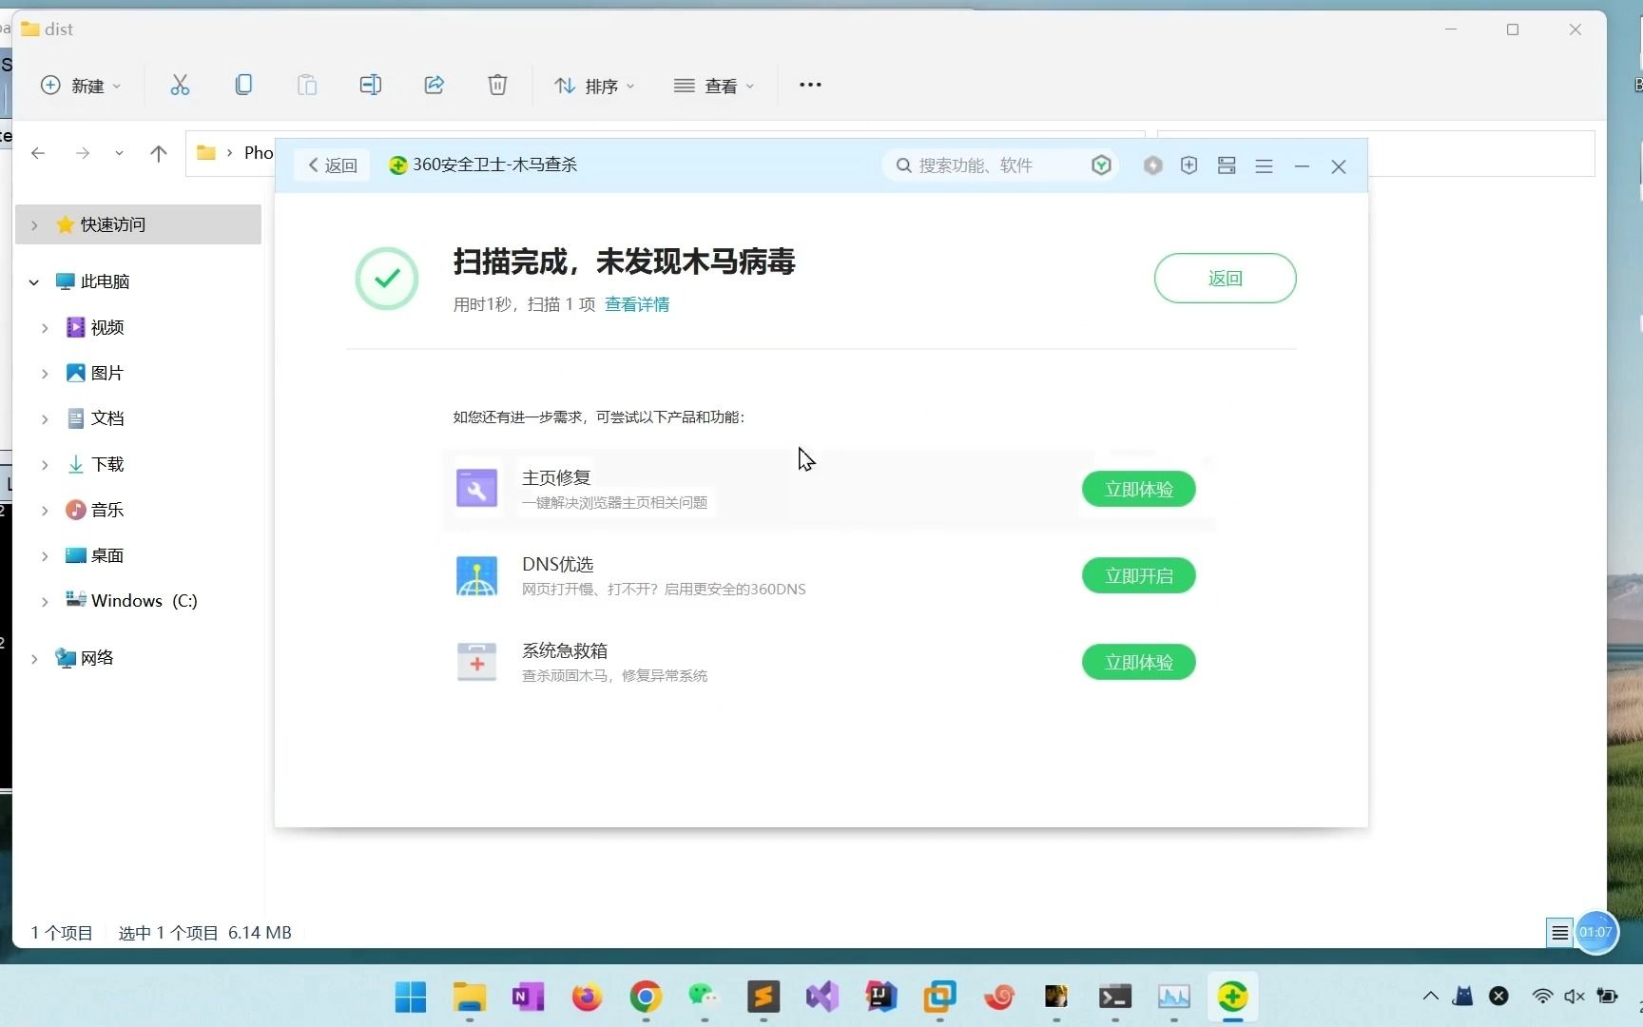Expand the 快速访问 tree node
Screen dimensions: 1643x1027
coord(34,225)
